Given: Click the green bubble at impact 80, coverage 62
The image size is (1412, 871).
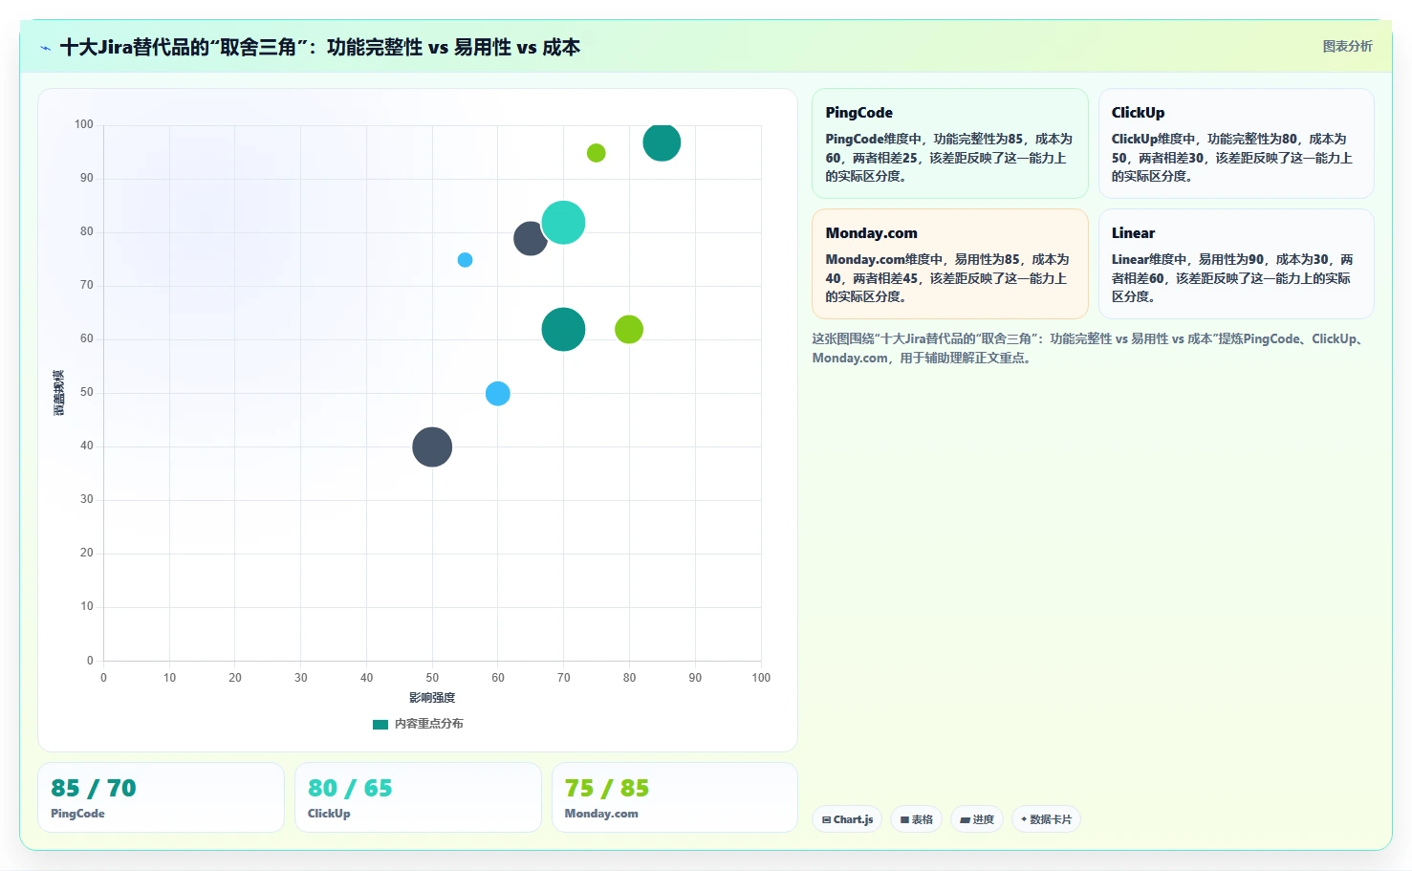Looking at the screenshot, I should tap(629, 330).
